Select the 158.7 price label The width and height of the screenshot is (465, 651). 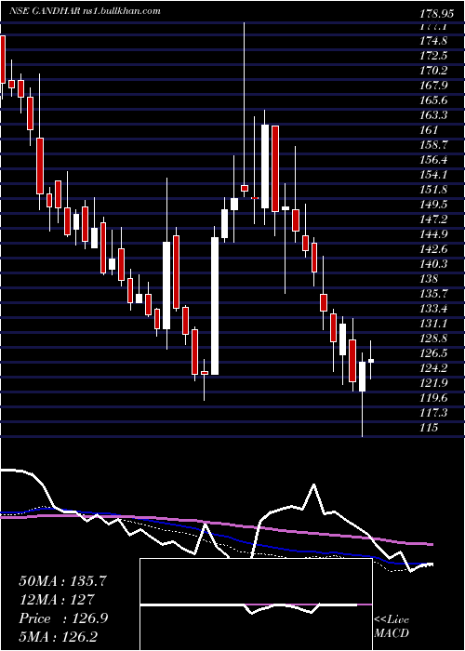[x=434, y=145]
